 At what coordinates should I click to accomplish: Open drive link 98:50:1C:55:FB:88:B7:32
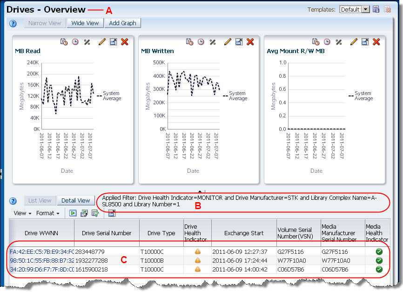(42, 261)
